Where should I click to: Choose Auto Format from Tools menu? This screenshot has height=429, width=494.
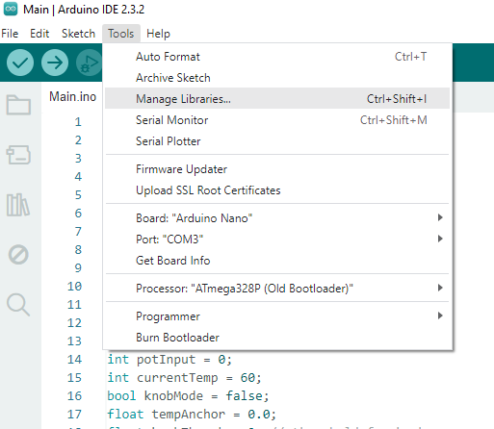277,57
